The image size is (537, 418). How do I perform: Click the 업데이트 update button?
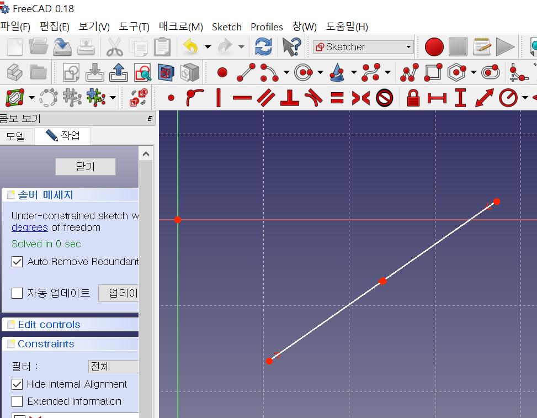pyautogui.click(x=119, y=293)
